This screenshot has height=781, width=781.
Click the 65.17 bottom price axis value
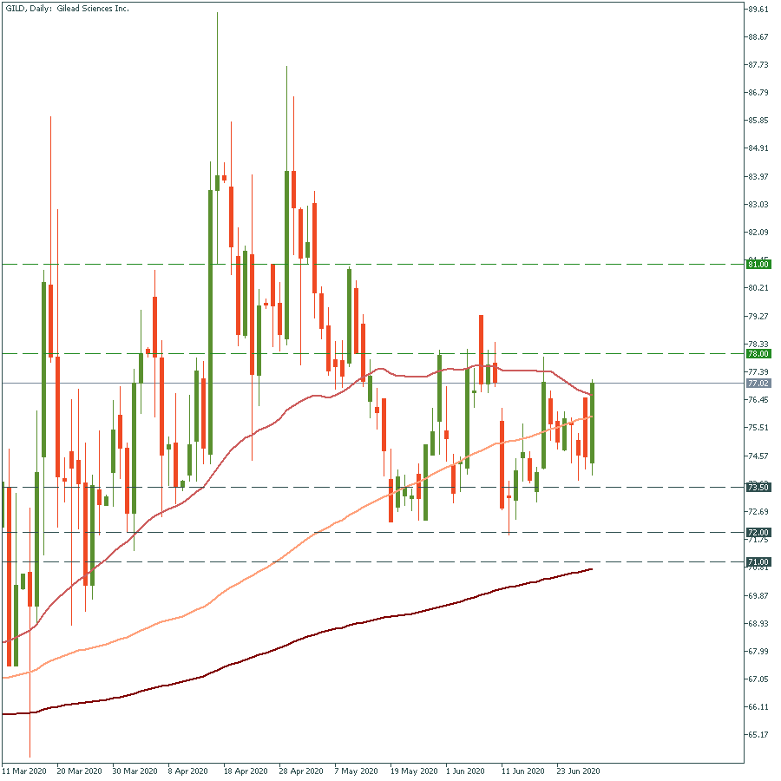pos(758,734)
